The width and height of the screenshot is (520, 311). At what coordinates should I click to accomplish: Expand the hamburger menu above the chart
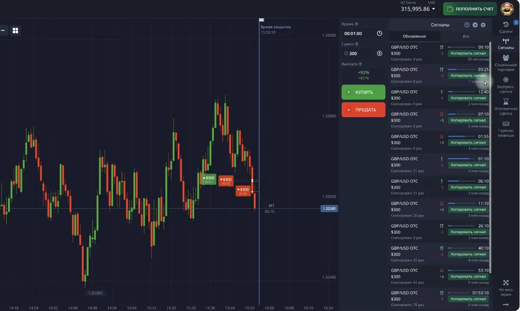[4, 30]
